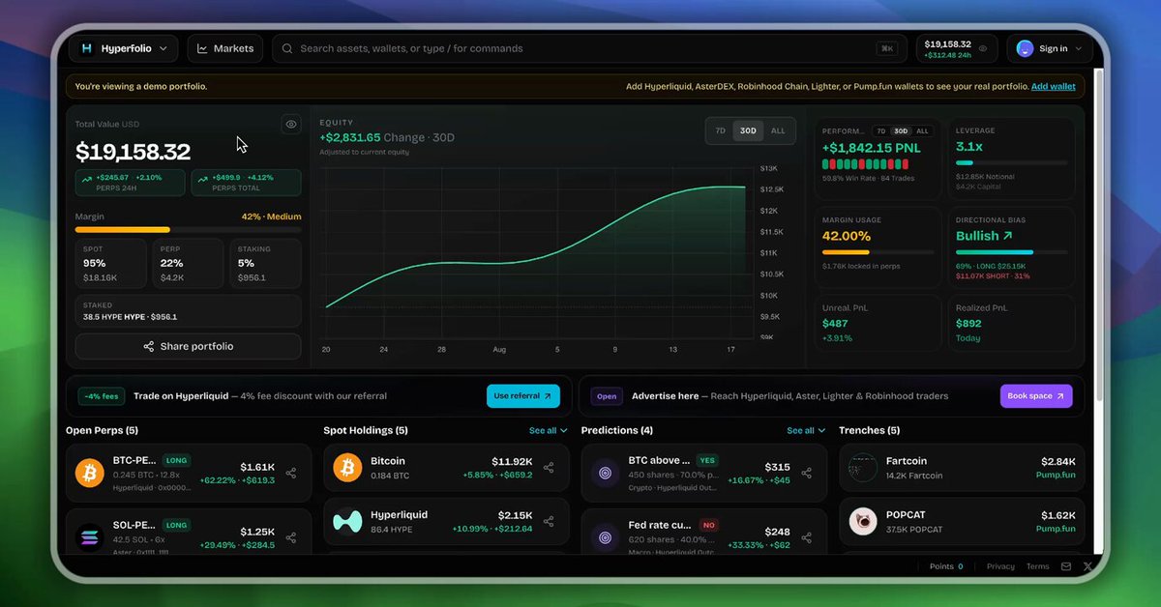Share the Hyperliquid spot holding
This screenshot has height=607, width=1161.
tap(549, 521)
